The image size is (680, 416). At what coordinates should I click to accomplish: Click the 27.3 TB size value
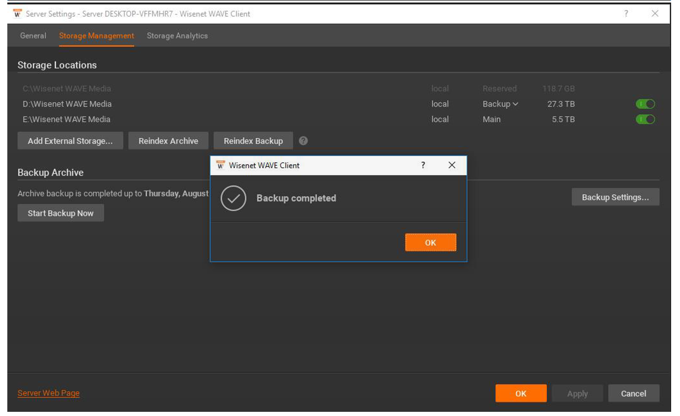click(x=561, y=104)
